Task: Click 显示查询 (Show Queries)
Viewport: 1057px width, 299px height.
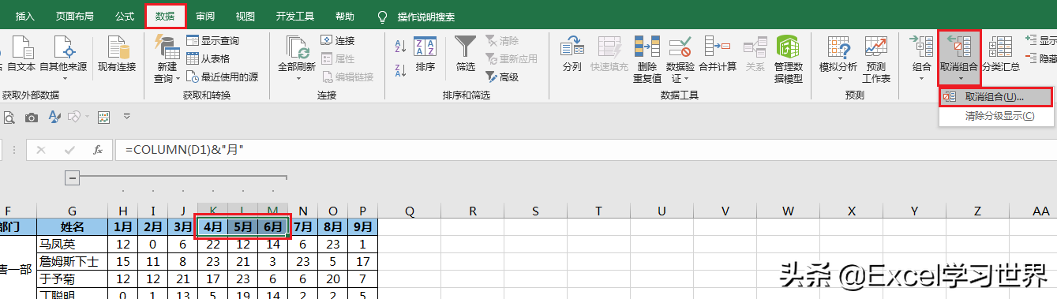Action: [x=213, y=41]
